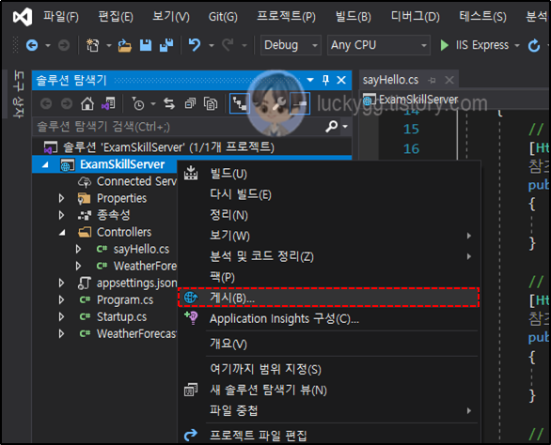
Task: Open 파일 중첩 submenu
Action: [x=328, y=410]
